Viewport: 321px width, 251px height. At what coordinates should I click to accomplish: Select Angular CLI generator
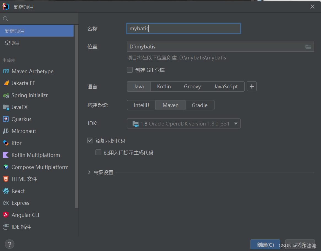(37, 215)
